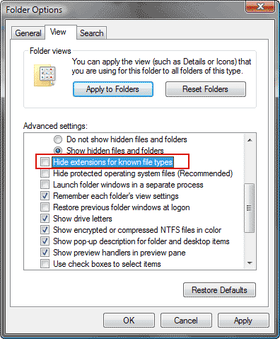Confirm with the OK button
Viewport: 280px width, 339px height.
pos(129,321)
